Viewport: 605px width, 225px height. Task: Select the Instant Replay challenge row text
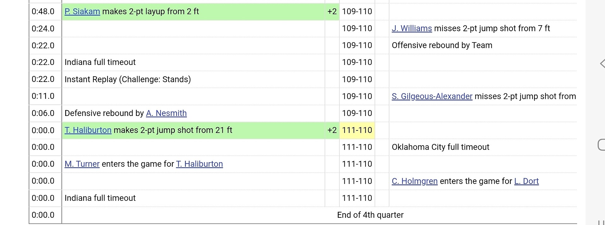128,79
